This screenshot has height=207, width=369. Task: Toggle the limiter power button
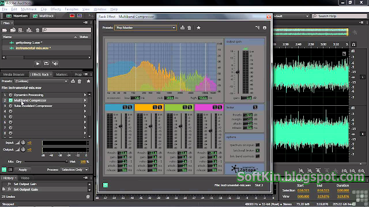click(255, 108)
